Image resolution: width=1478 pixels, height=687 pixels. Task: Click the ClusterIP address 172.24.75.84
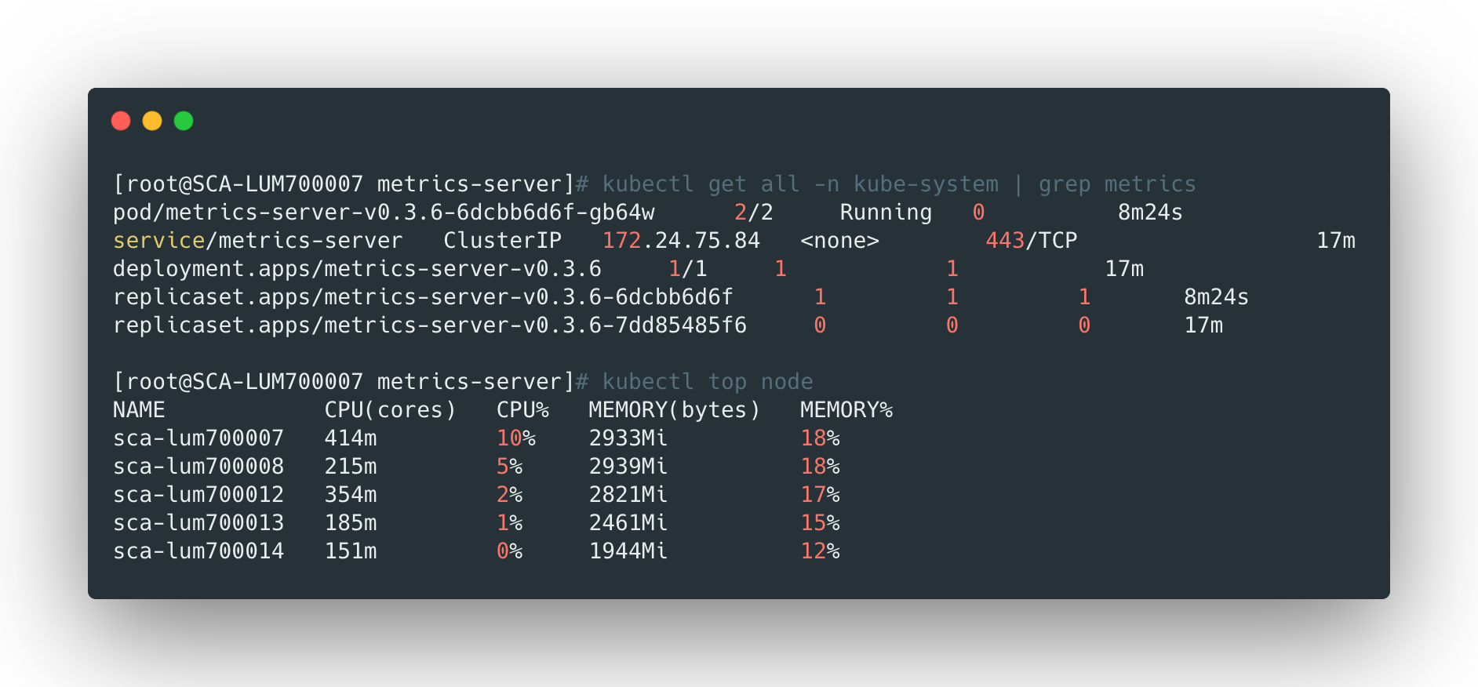[681, 241]
